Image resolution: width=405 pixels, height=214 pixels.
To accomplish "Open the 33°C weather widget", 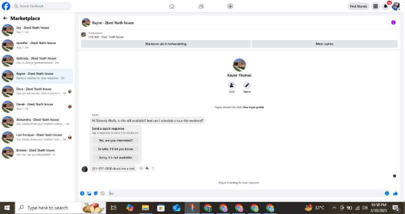I will coord(314,208).
